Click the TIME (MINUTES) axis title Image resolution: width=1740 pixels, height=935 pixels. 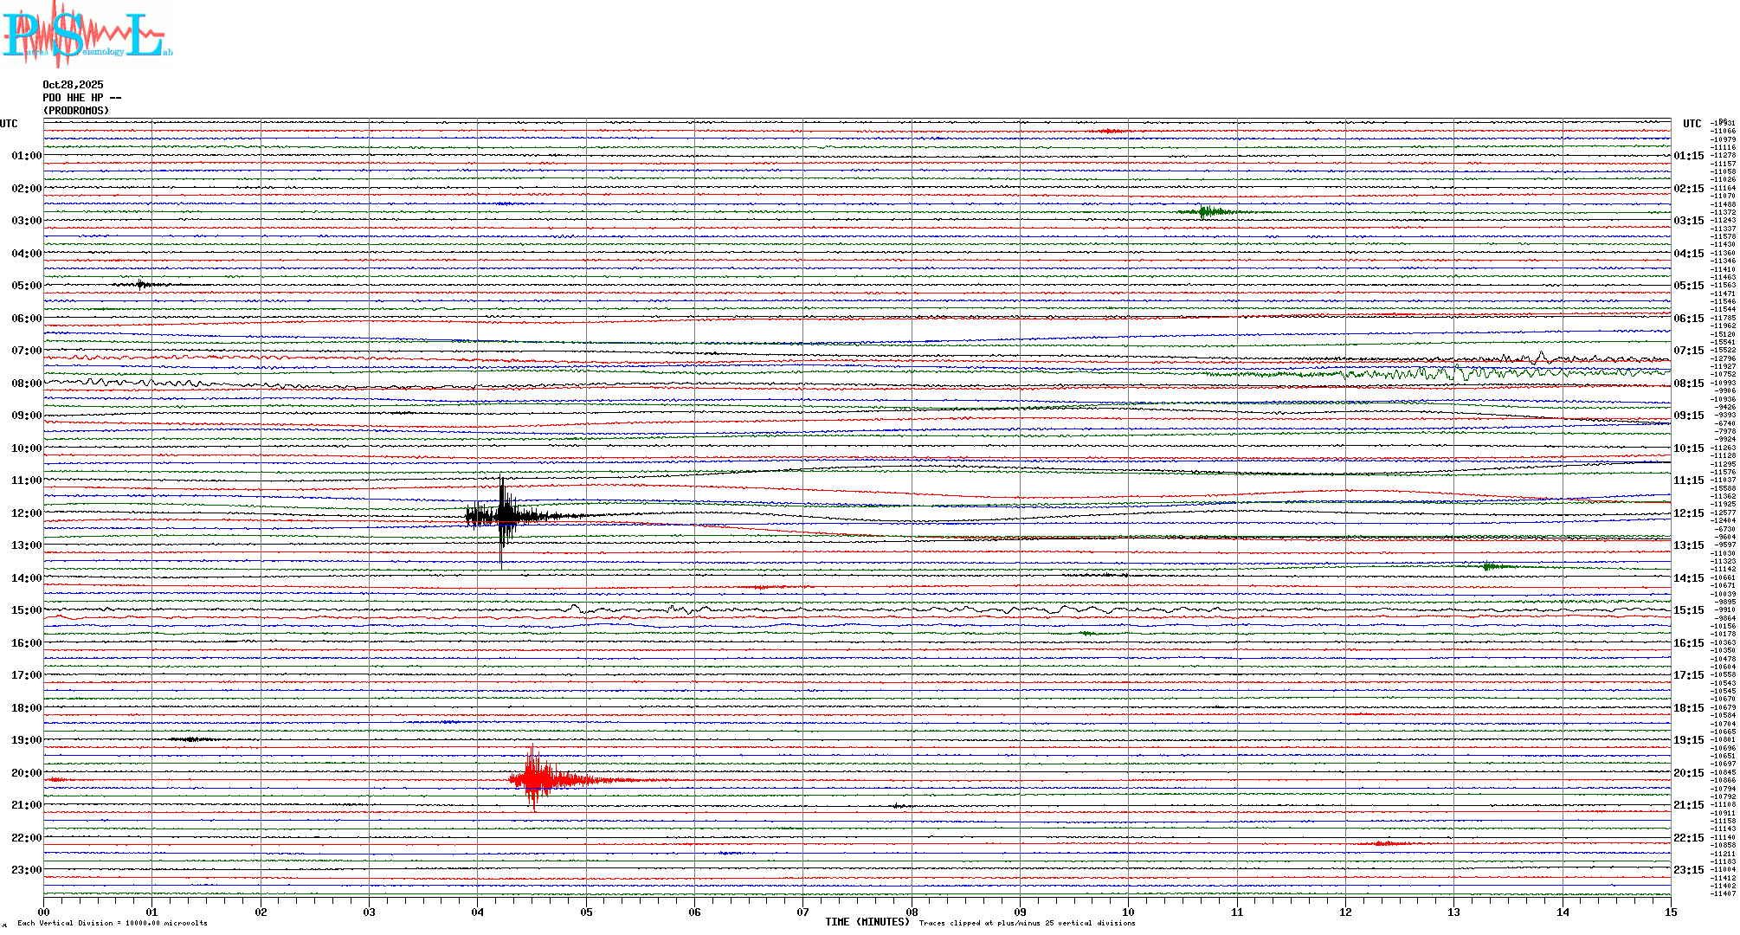point(867,922)
